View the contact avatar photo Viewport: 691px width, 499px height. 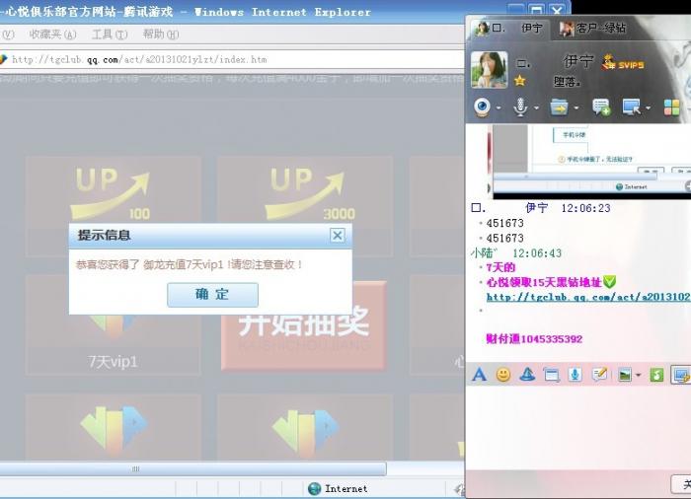(x=489, y=70)
